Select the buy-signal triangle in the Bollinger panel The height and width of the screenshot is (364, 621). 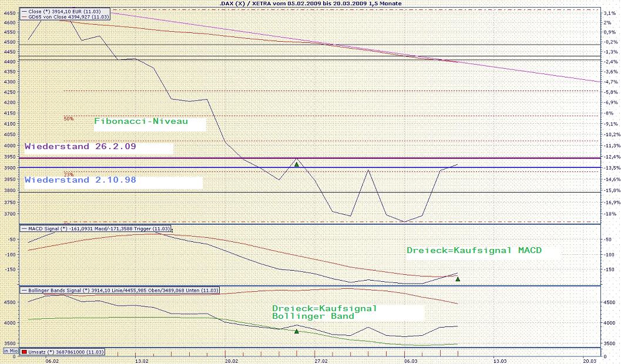[297, 332]
